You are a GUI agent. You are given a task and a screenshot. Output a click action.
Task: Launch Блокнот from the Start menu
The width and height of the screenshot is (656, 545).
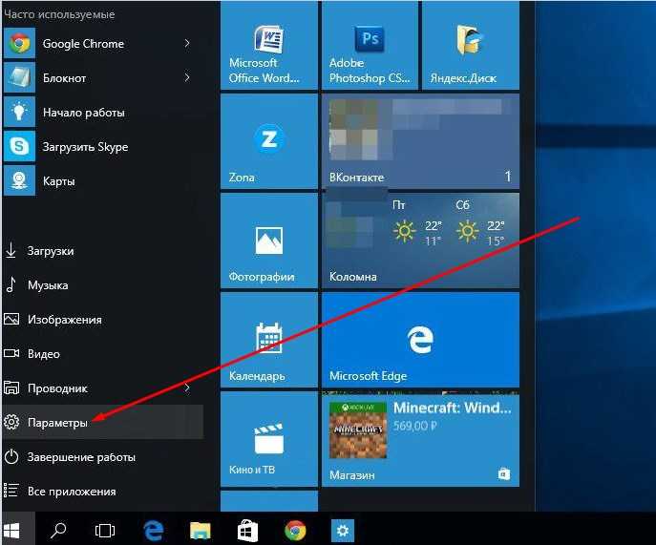tap(102, 78)
